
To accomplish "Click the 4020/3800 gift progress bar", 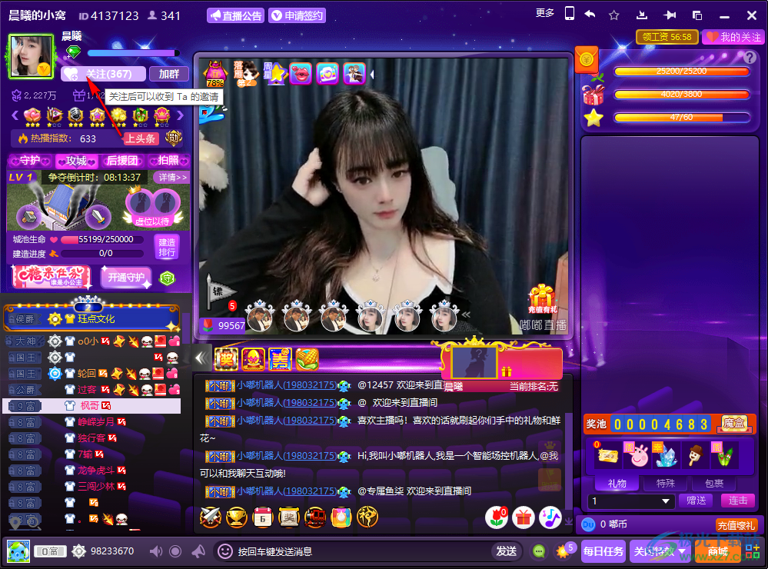I will click(x=682, y=94).
